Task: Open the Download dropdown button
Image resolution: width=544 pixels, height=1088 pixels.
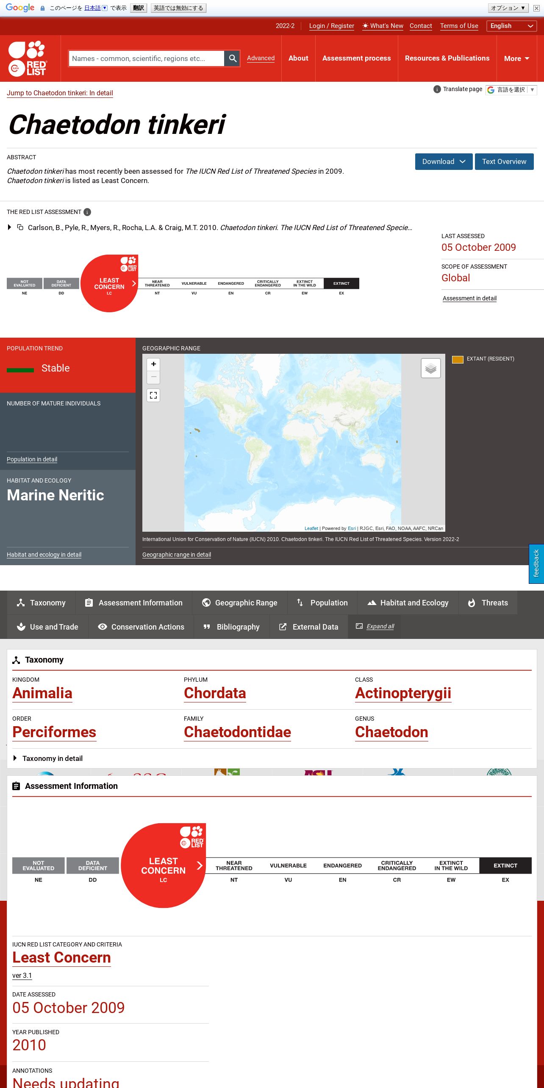Action: click(444, 162)
